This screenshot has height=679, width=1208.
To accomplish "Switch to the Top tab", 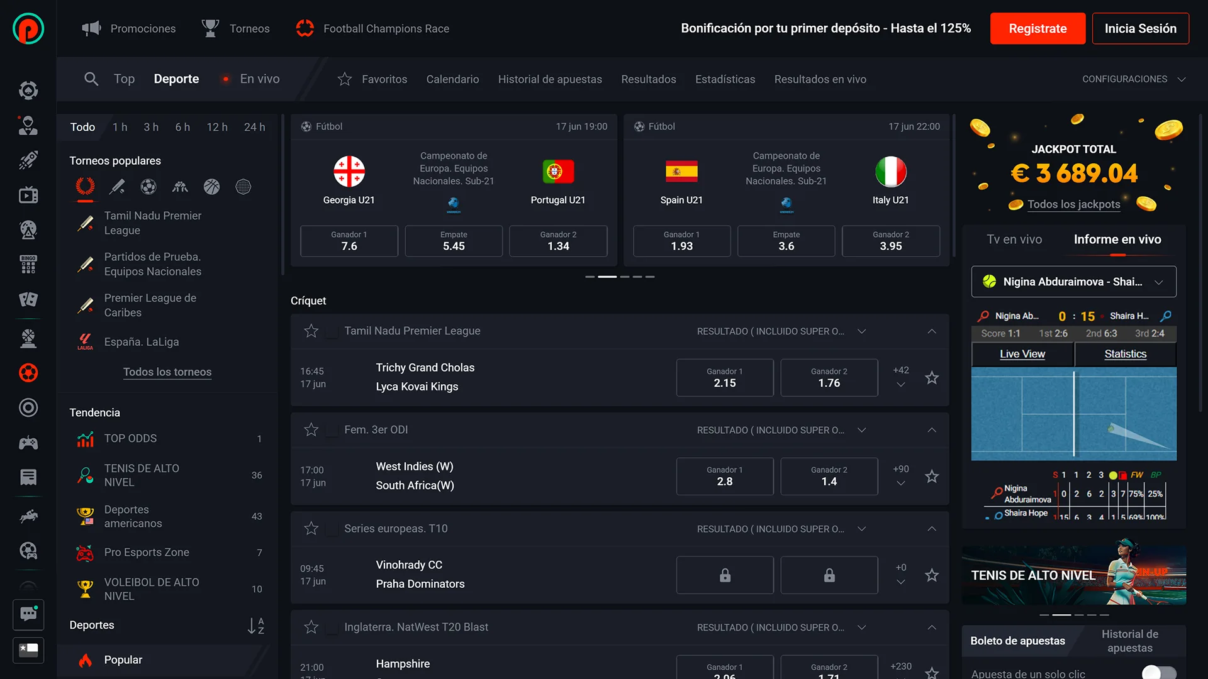I will pos(124,79).
